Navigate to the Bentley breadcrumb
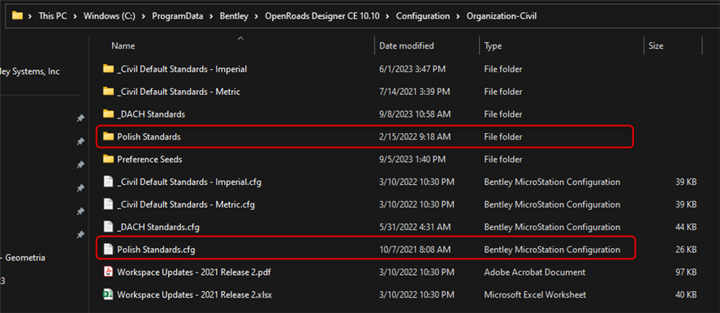The height and width of the screenshot is (313, 720). coord(235,16)
